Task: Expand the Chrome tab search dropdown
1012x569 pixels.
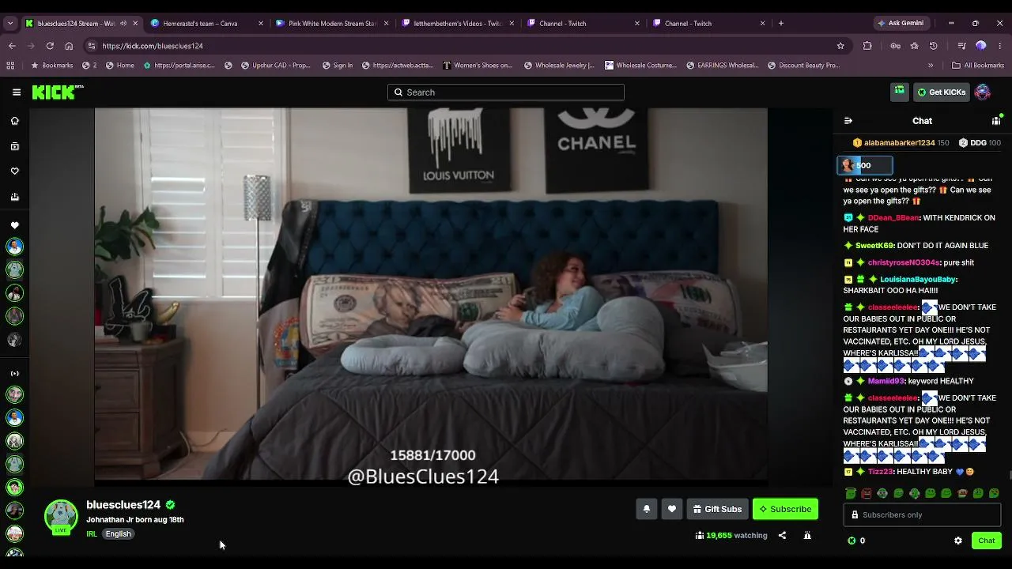Action: [x=10, y=23]
